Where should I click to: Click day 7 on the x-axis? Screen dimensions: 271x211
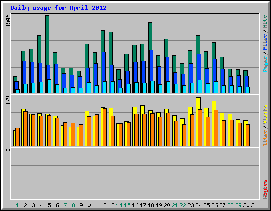pyautogui.click(x=65, y=205)
